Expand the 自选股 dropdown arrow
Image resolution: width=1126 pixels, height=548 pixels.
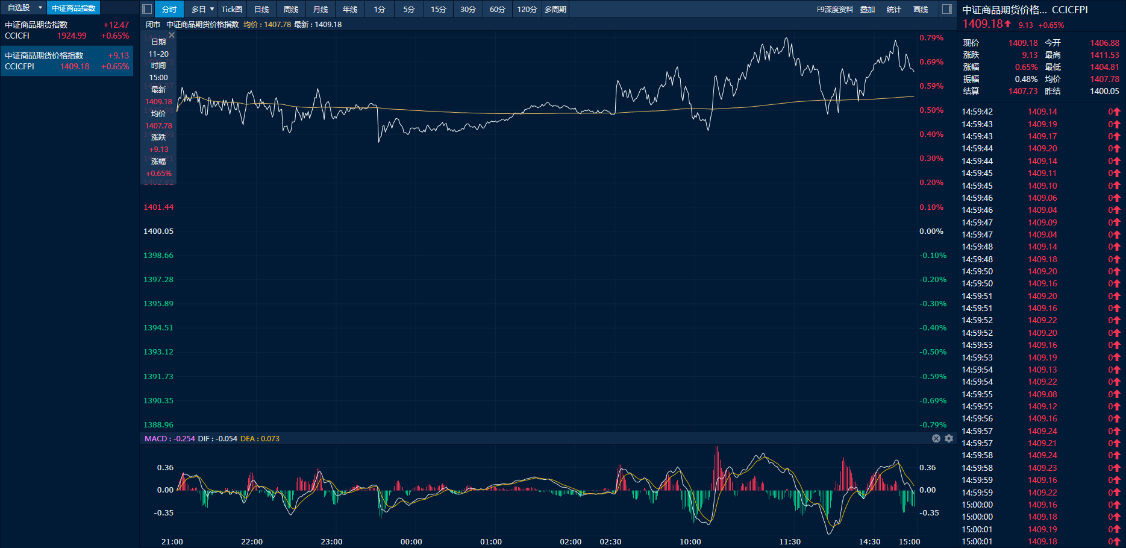(40, 8)
